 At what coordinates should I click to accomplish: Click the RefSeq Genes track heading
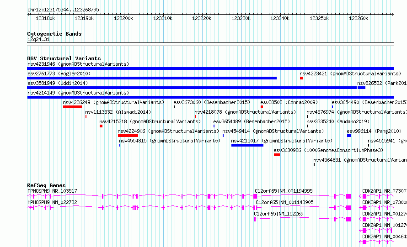(47, 185)
